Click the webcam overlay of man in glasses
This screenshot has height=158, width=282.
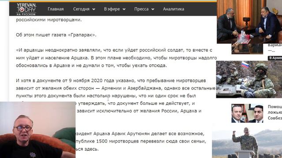coord(37,130)
